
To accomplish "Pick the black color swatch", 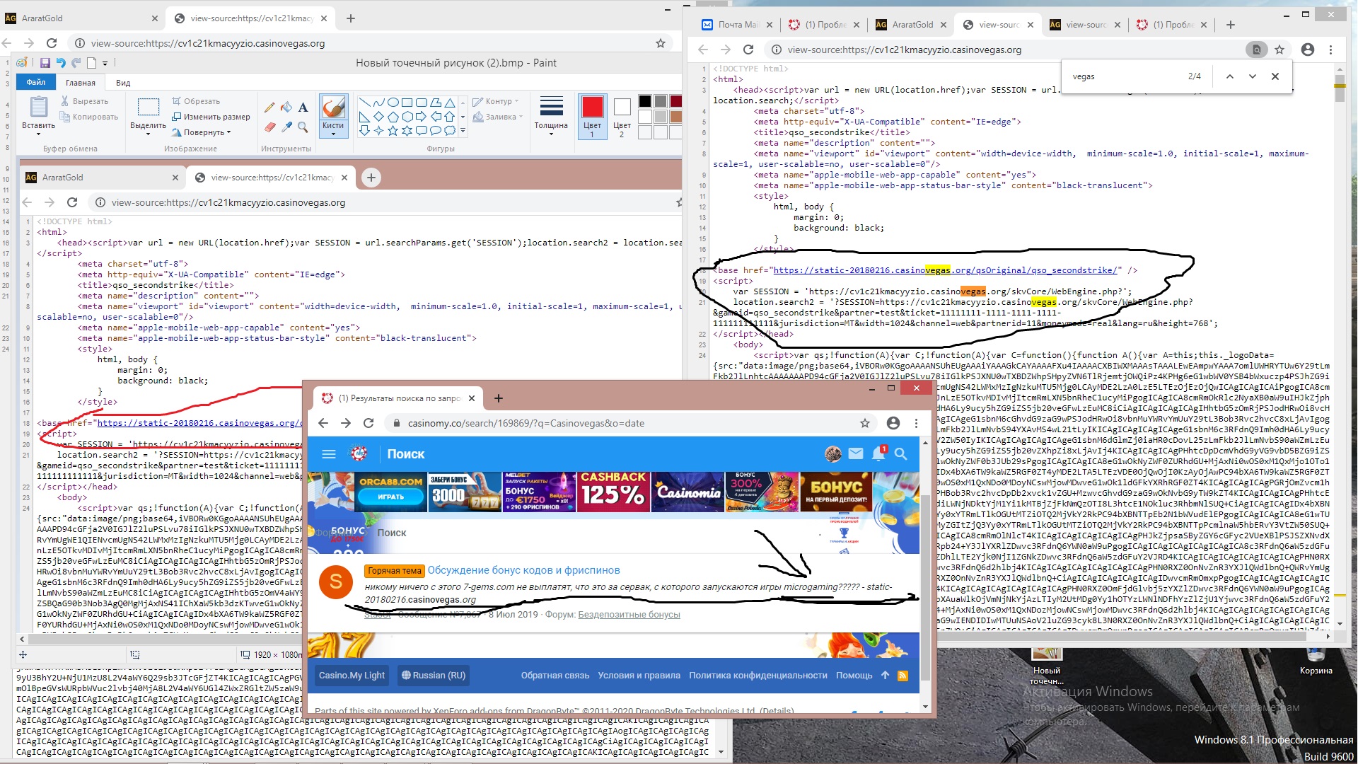I will tap(644, 101).
